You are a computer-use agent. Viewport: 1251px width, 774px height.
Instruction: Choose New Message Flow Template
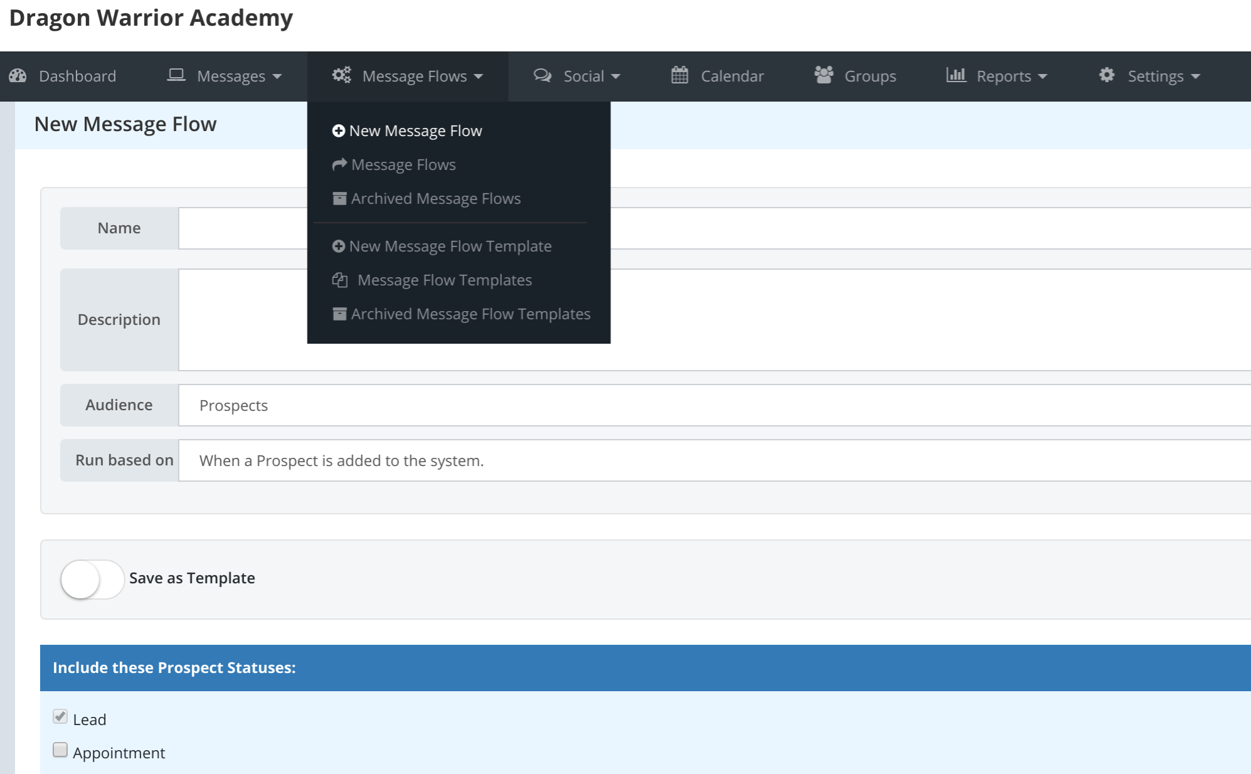point(450,247)
